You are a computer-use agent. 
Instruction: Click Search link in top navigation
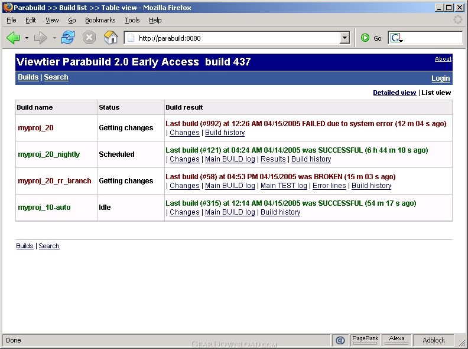(56, 77)
